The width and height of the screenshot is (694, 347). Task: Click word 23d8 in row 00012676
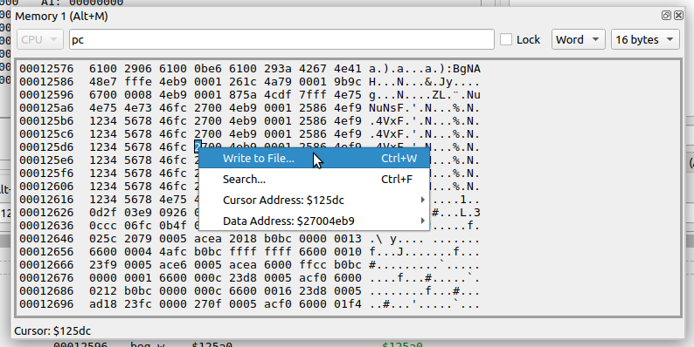tap(243, 278)
